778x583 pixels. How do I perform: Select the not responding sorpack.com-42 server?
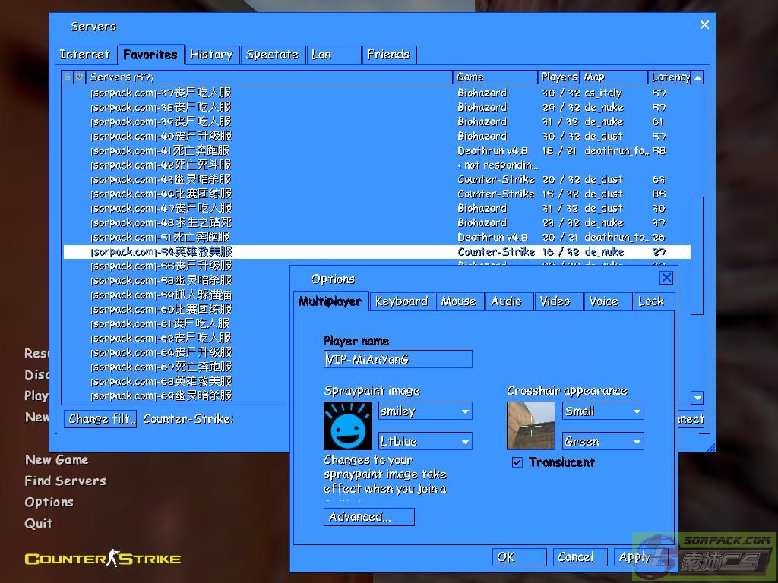(377, 165)
